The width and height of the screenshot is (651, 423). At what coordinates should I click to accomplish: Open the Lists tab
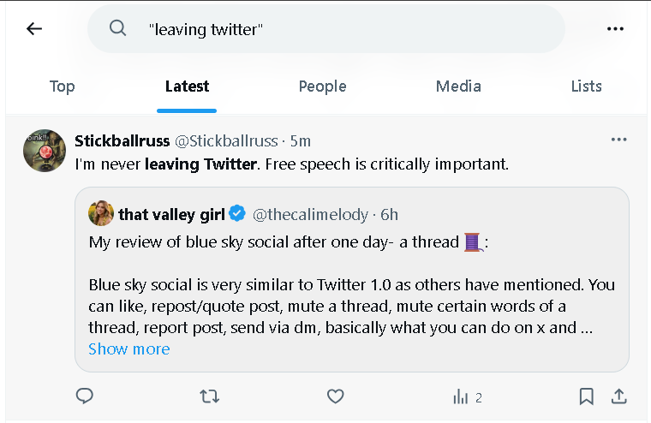coord(586,86)
